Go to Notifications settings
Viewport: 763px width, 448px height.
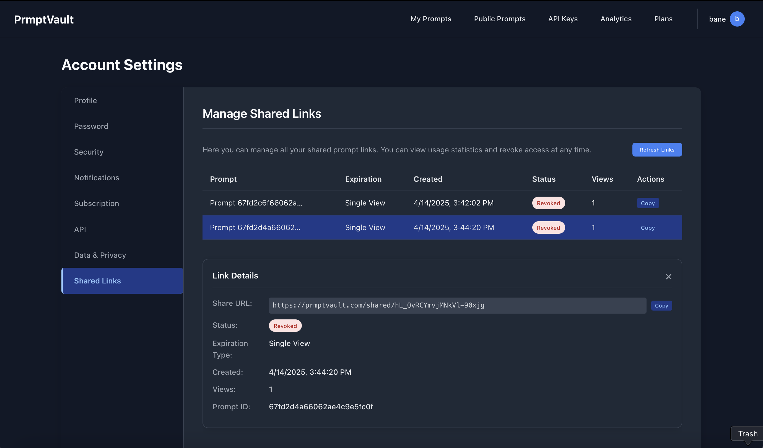[97, 178]
